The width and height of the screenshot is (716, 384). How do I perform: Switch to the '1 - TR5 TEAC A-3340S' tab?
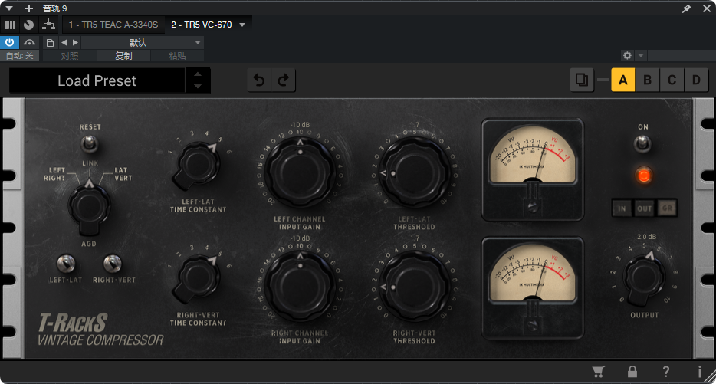[113, 25]
